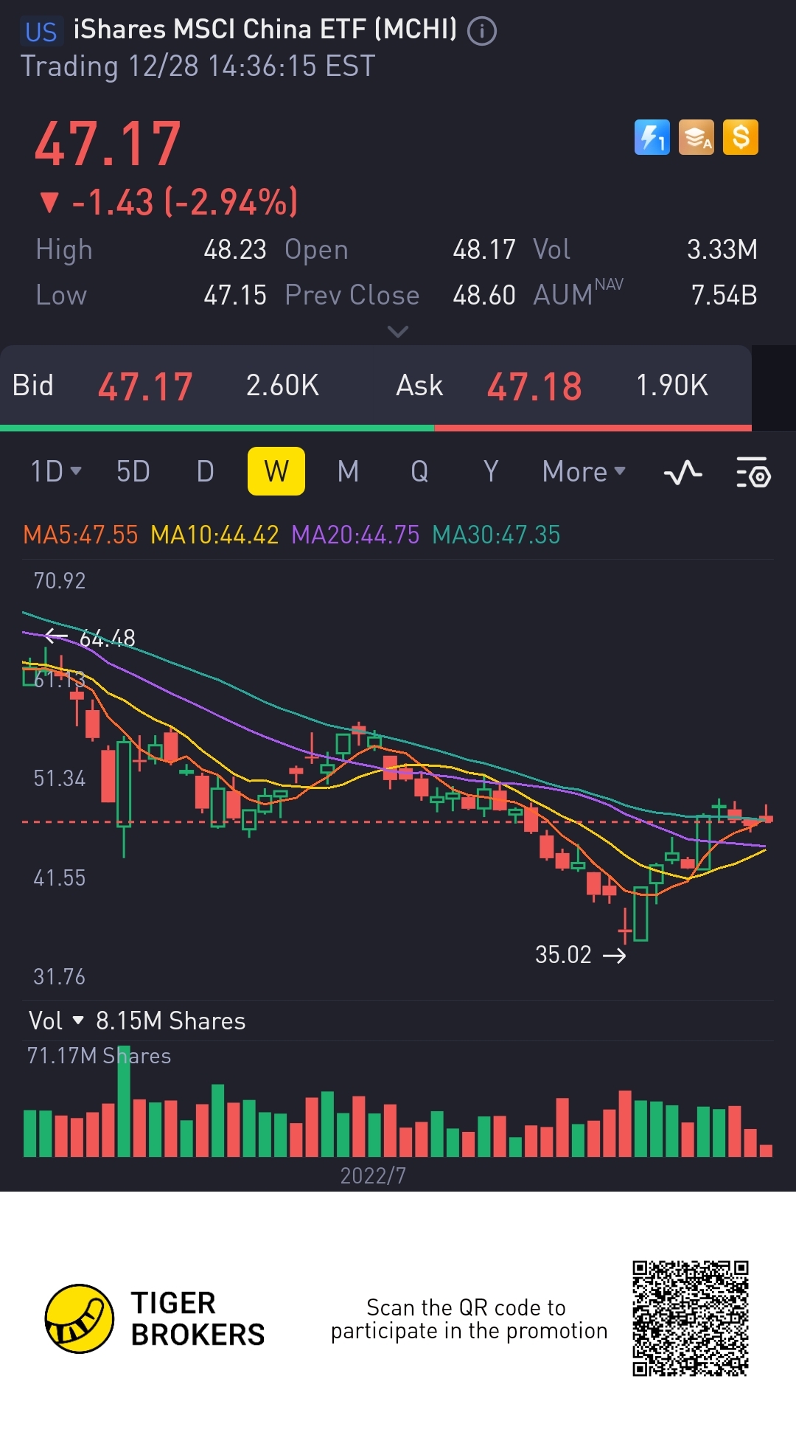Switch to the 5D chart tab
The height and width of the screenshot is (1446, 796).
(x=133, y=471)
